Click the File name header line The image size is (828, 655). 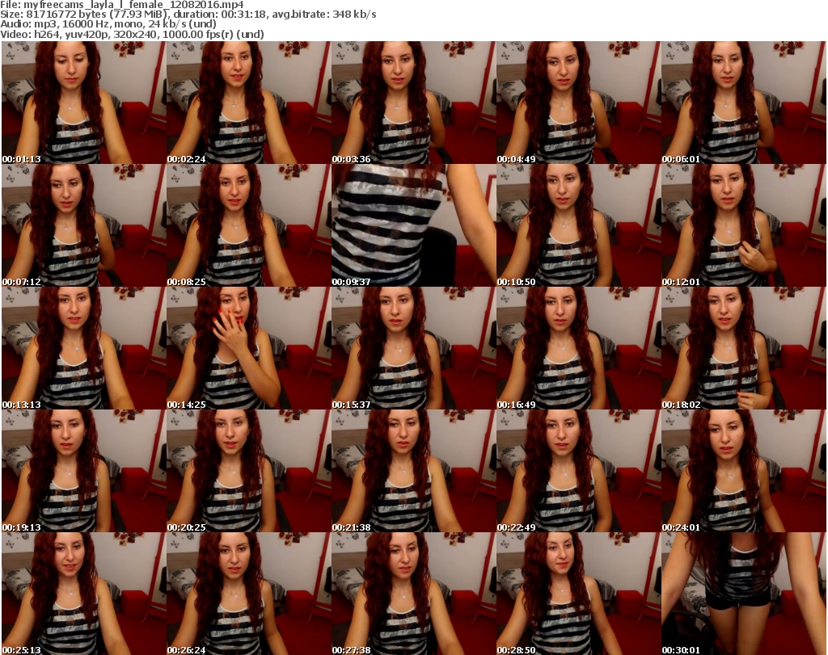click(122, 5)
